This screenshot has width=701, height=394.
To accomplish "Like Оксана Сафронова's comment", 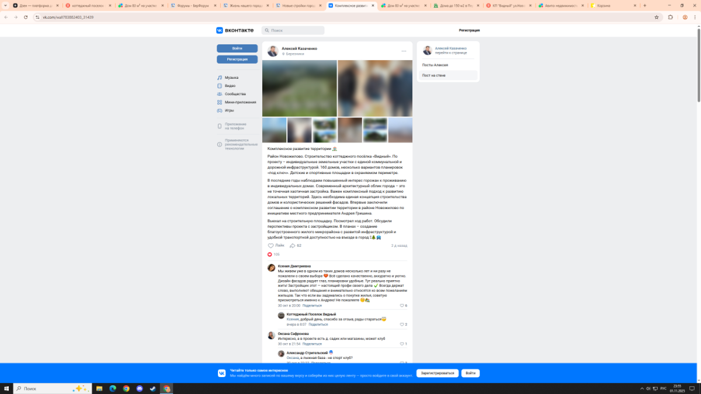I will click(401, 344).
